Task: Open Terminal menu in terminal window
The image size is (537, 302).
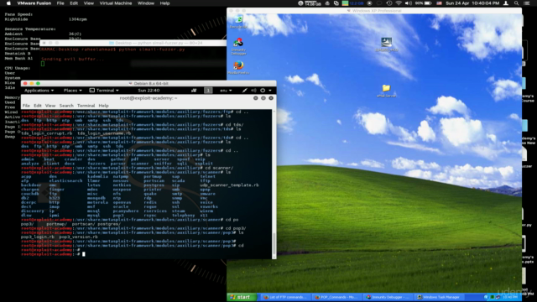Action: (x=86, y=106)
